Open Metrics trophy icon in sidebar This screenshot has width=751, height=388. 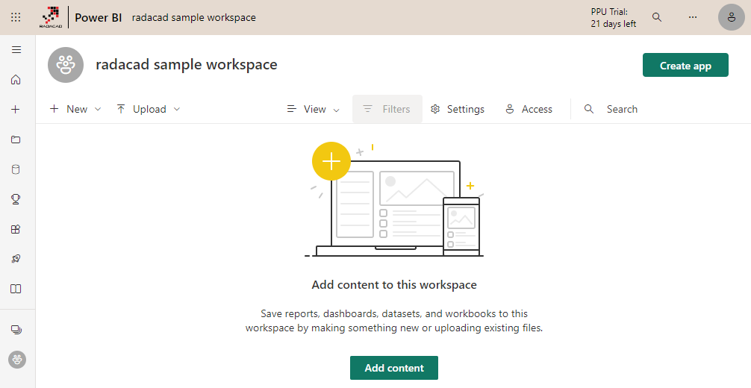pos(16,199)
